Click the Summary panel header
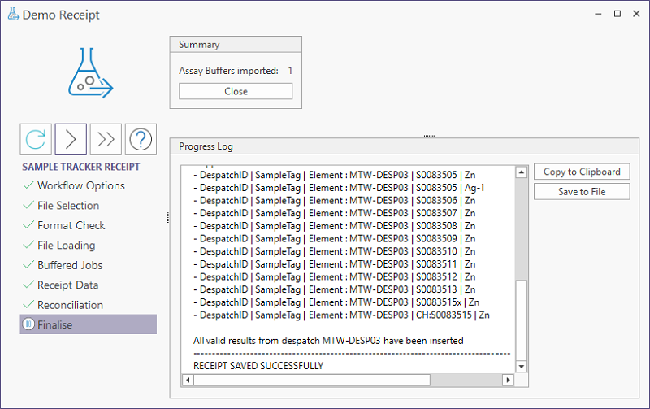The height and width of the screenshot is (409, 650). pos(236,45)
